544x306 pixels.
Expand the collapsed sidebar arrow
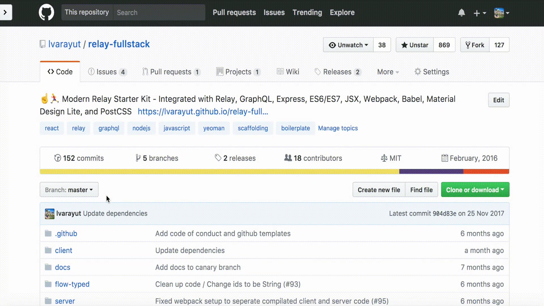(5, 12)
